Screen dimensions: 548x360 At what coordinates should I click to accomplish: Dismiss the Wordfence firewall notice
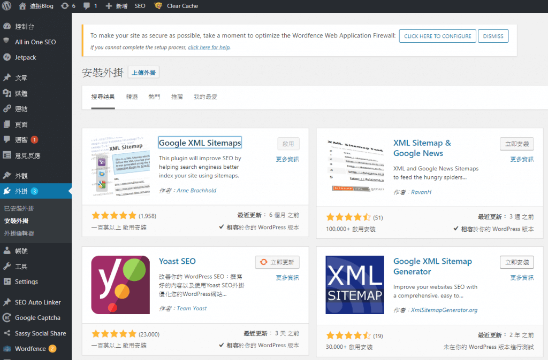point(493,36)
